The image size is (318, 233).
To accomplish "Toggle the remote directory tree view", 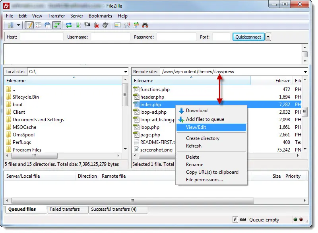I will click(x=47, y=25).
